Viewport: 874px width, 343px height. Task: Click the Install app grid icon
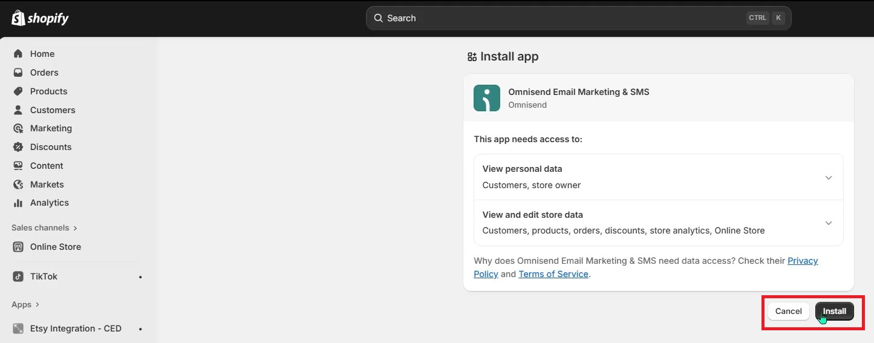pos(472,57)
